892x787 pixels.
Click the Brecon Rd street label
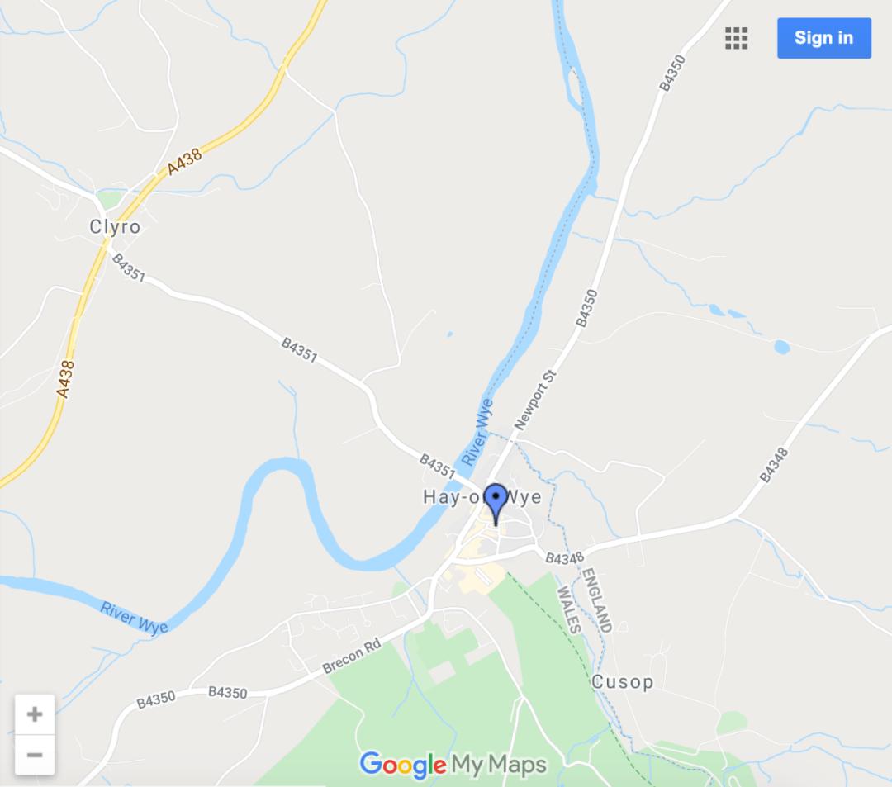point(351,657)
